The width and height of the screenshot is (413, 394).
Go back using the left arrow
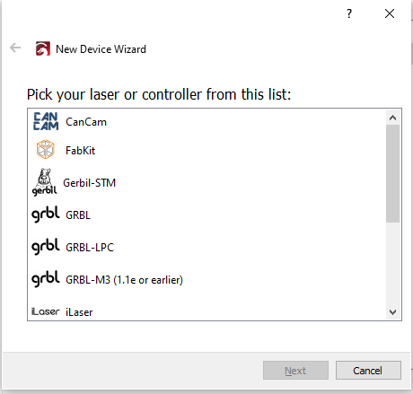tap(15, 48)
